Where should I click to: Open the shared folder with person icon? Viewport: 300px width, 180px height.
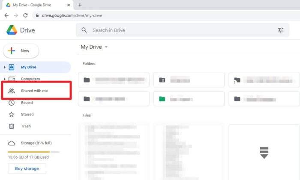click(189, 80)
